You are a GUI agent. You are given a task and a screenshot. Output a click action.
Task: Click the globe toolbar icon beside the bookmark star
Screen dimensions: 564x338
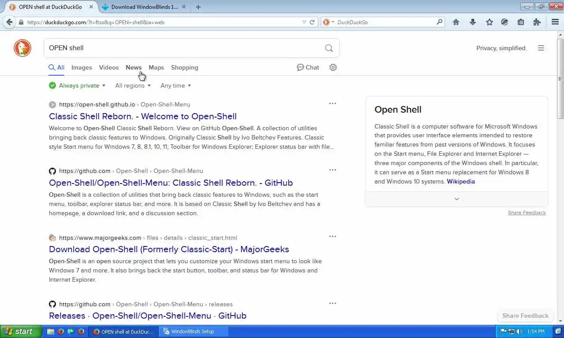505,22
